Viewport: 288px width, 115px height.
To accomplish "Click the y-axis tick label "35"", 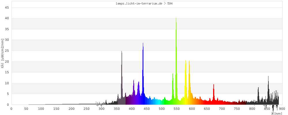I will coord(7,29).
